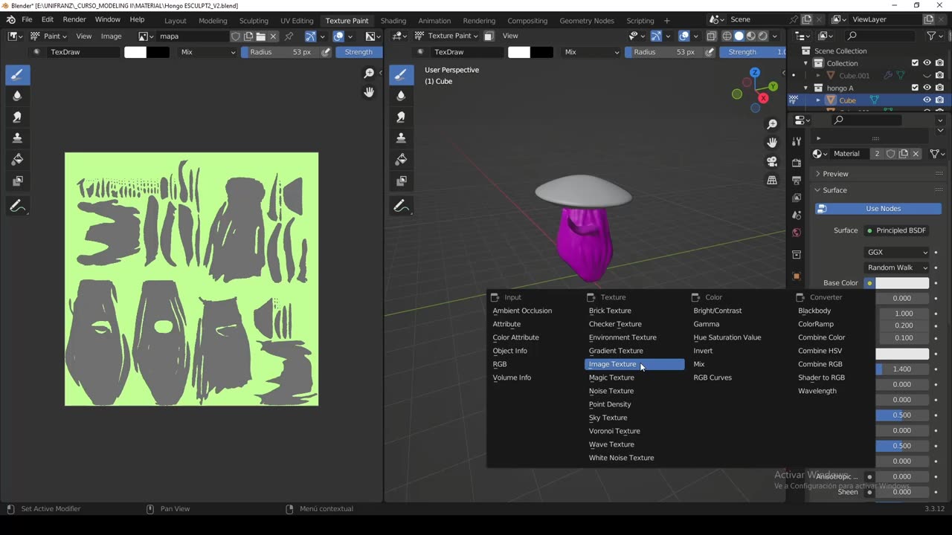
Task: Hide the selected Cube with its eye icon
Action: 927,100
